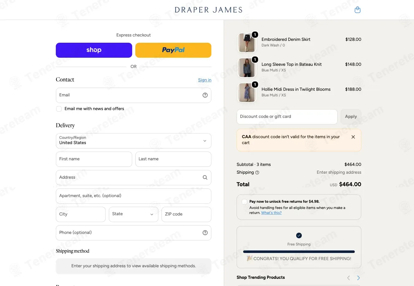
Task: Dismiss the CAA discount code warning
Action: pos(353,137)
